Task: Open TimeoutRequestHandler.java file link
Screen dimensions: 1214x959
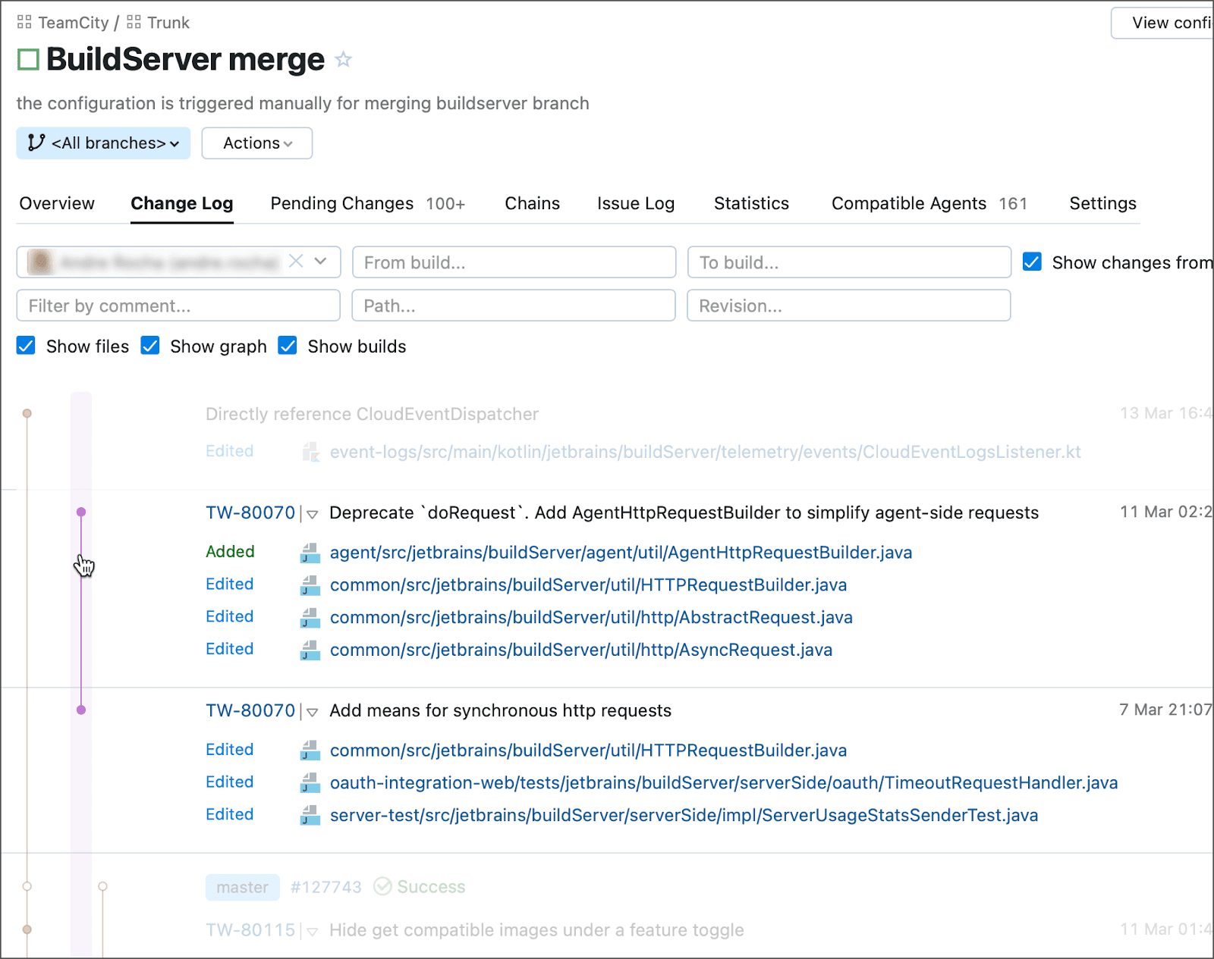Action: pyautogui.click(x=724, y=783)
